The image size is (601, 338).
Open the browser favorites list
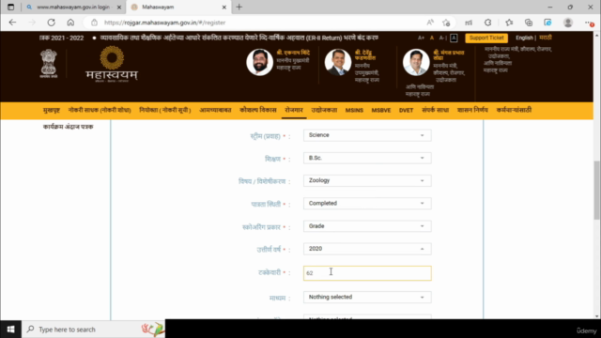point(509,23)
